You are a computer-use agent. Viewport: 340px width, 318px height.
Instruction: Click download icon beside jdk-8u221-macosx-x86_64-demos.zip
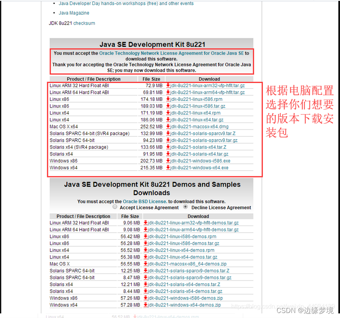coord(145,264)
